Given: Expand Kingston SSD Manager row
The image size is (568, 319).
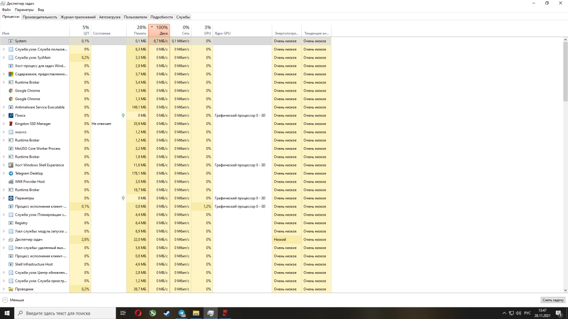Looking at the screenshot, I should click(x=4, y=124).
